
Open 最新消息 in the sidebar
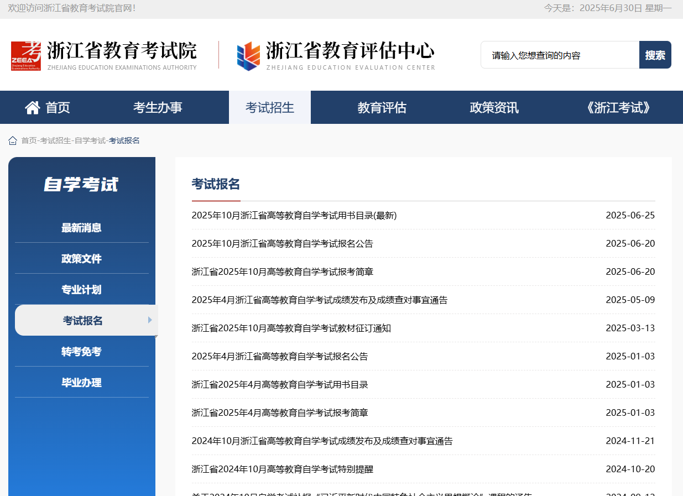(81, 228)
